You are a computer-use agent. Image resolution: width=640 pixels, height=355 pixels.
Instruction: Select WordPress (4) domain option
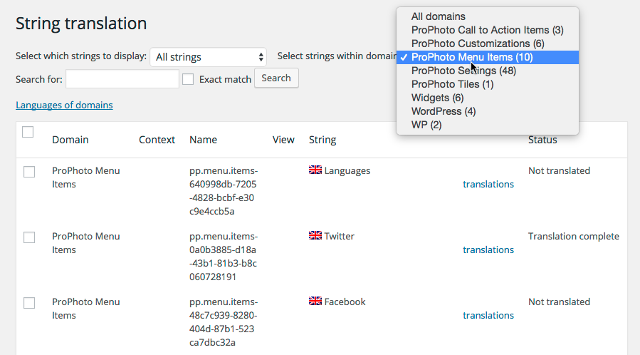(x=488, y=111)
